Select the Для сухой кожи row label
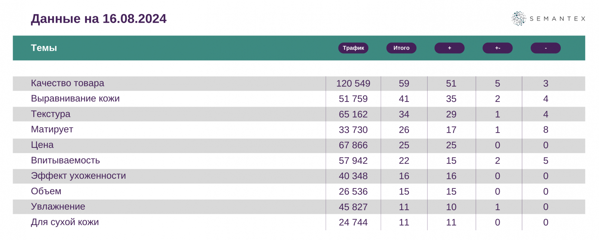The width and height of the screenshot is (599, 240). 65,222
